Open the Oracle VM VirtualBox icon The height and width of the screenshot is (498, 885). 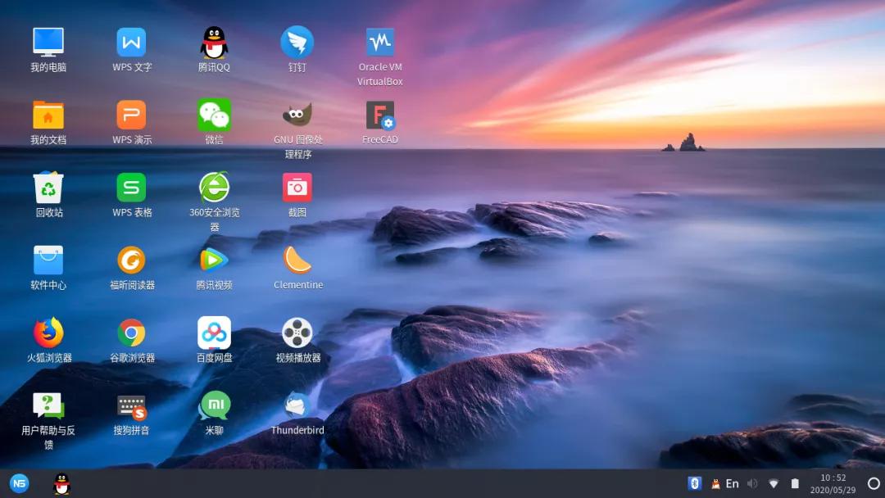[380, 43]
